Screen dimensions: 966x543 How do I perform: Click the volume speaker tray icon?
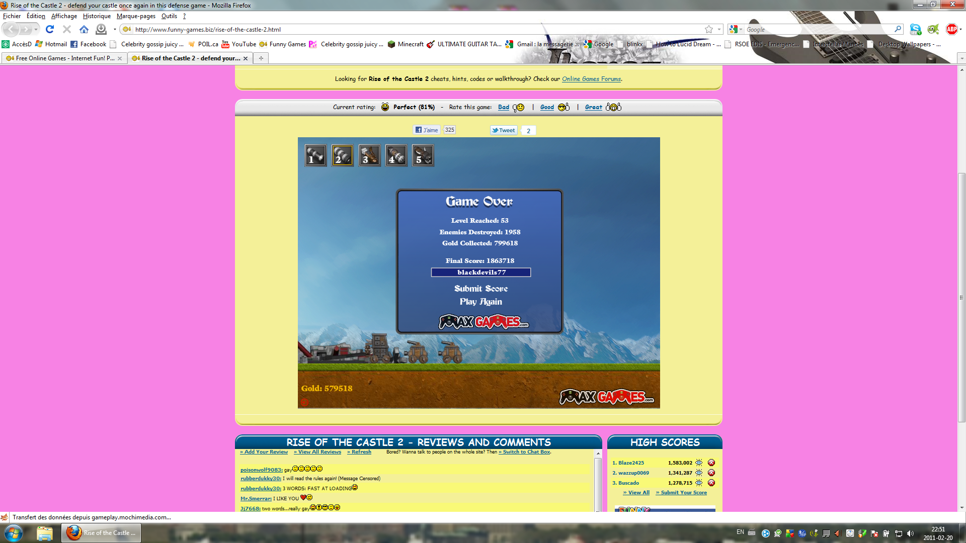910,533
